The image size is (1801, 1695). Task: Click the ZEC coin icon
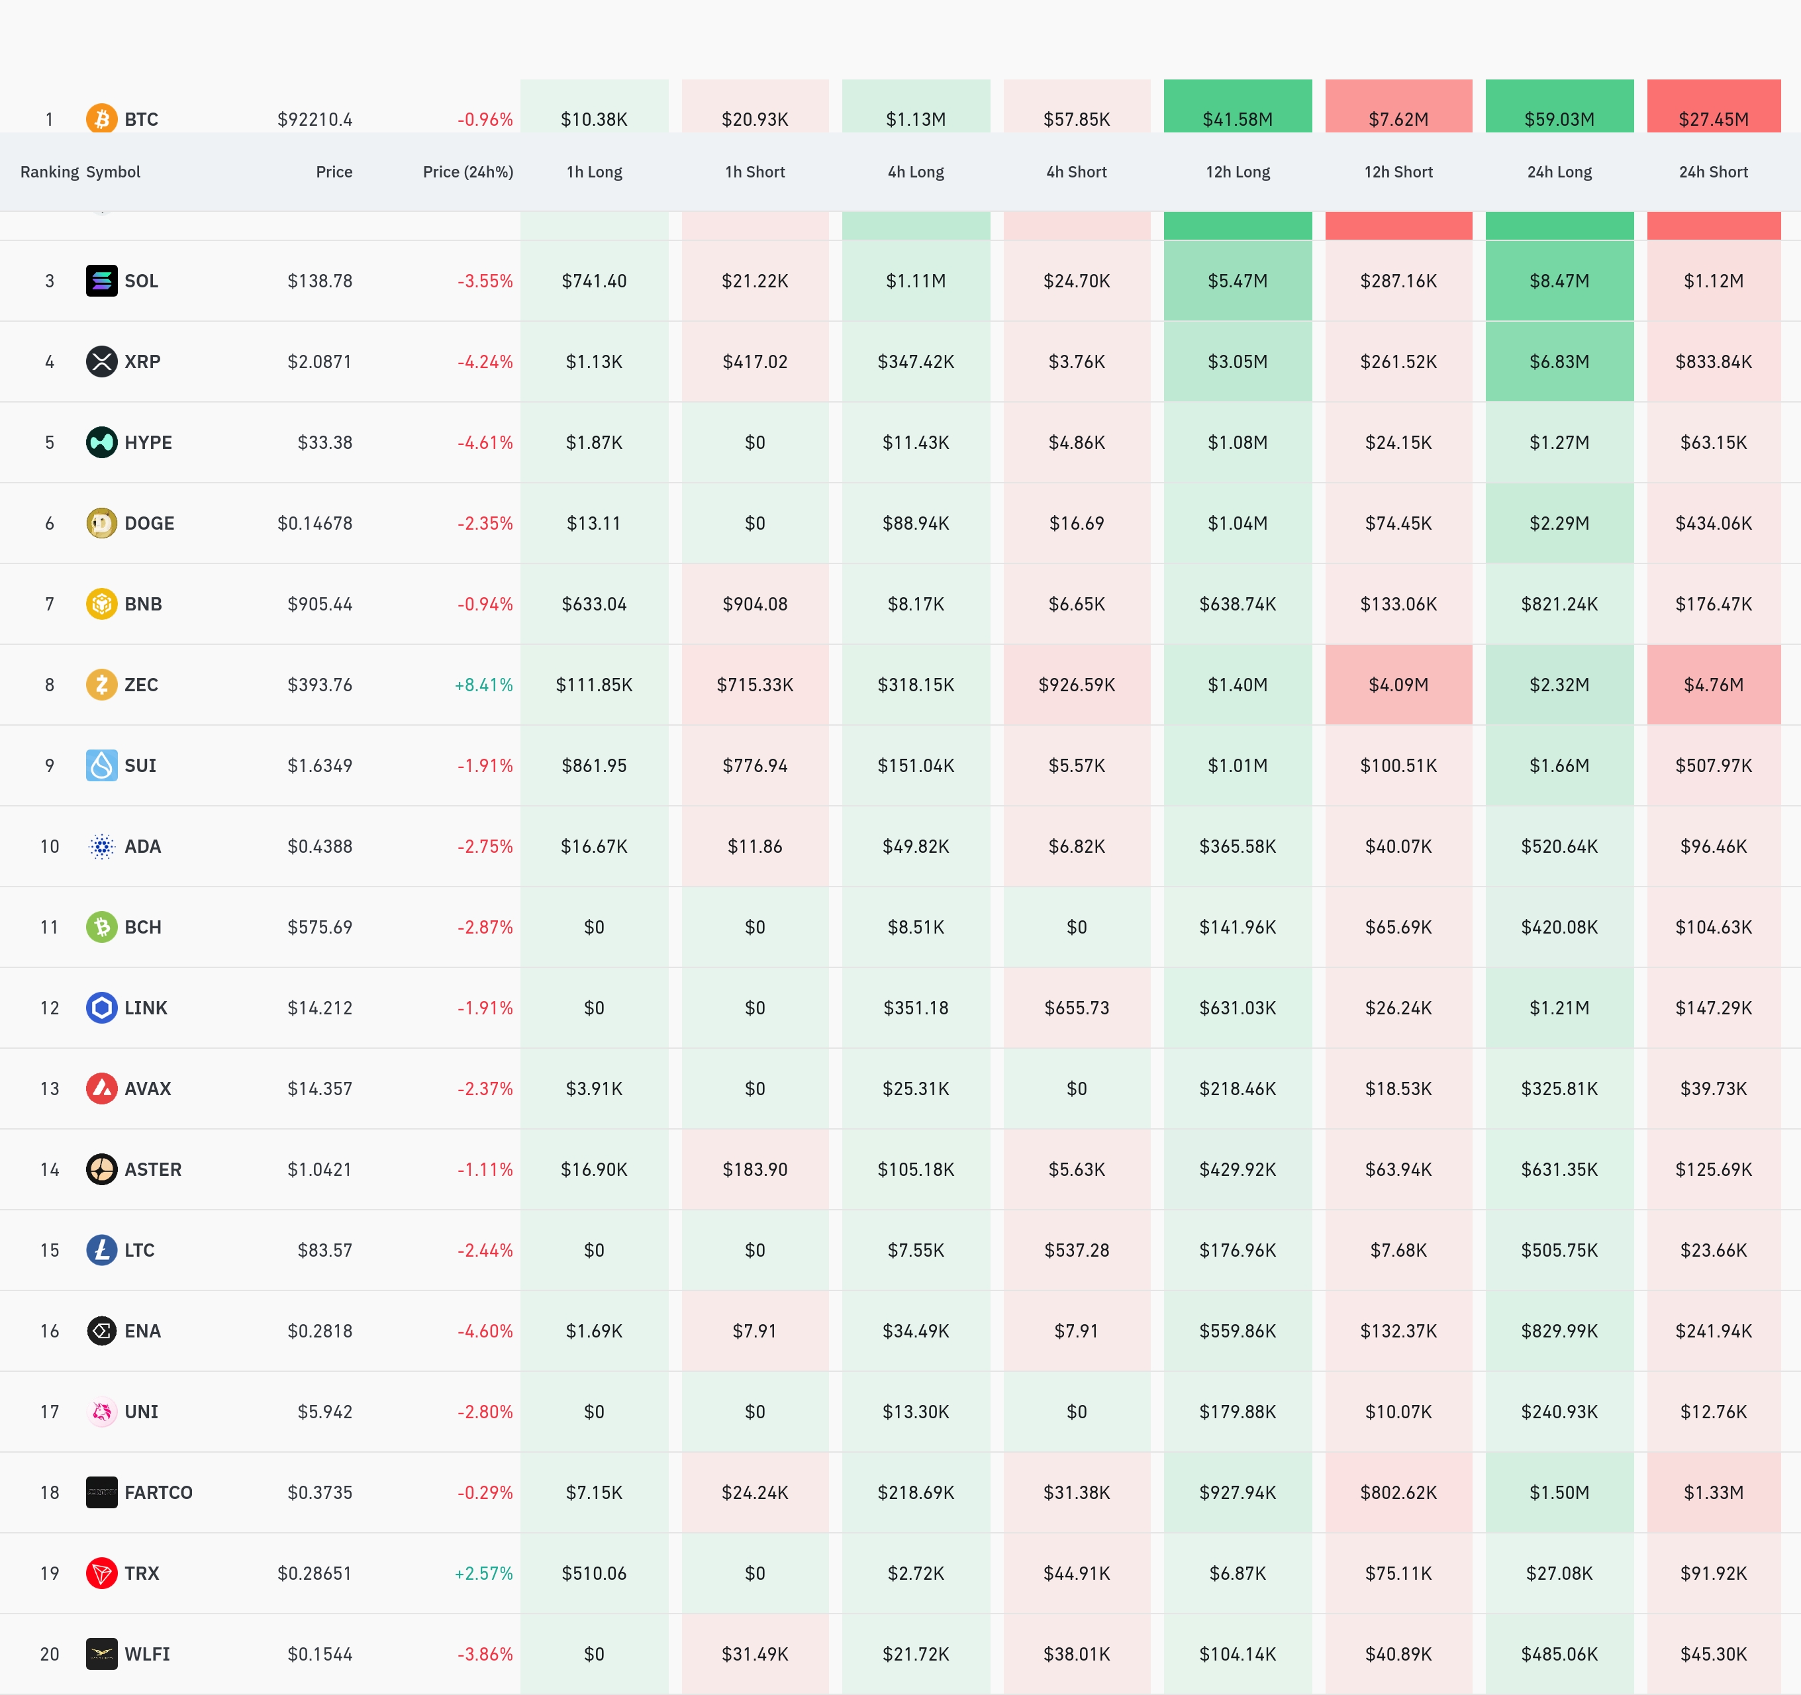pos(101,685)
